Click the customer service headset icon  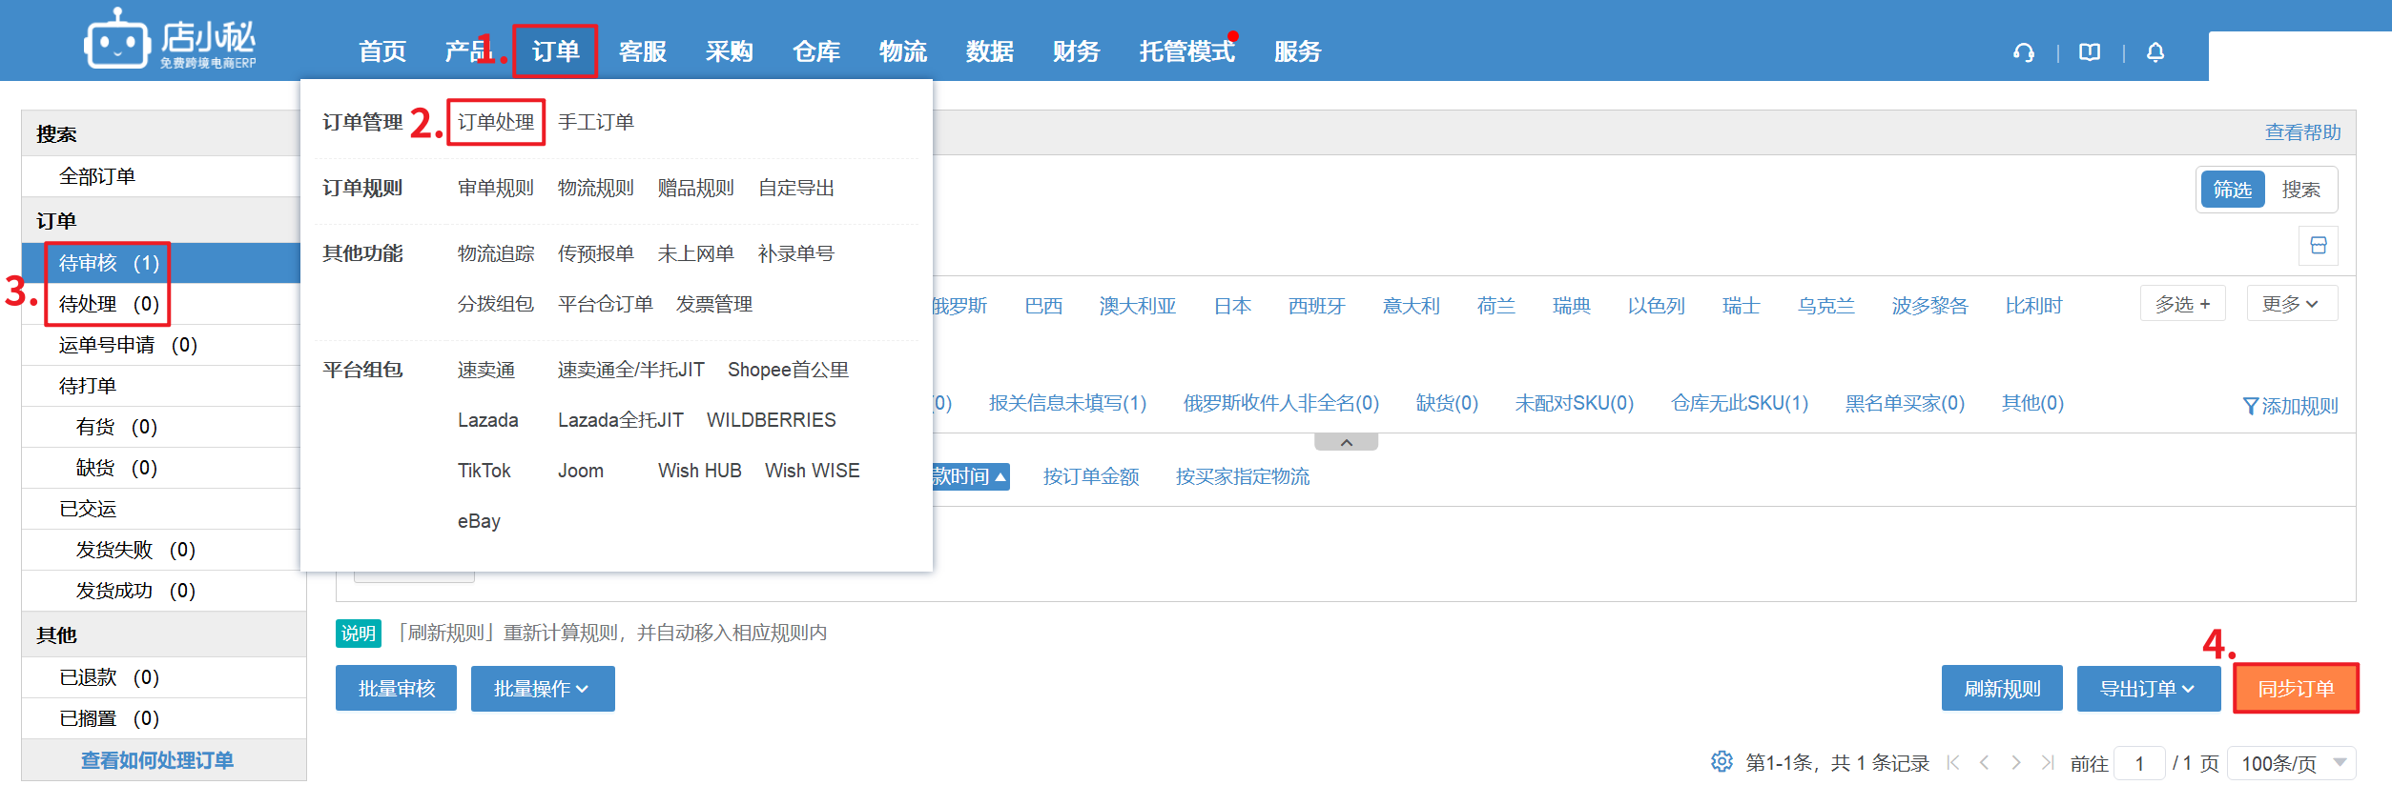coord(2023,52)
